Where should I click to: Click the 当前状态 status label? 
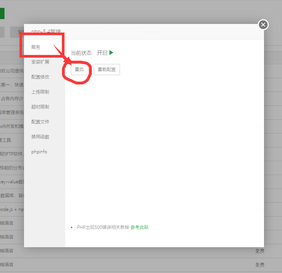(x=82, y=53)
